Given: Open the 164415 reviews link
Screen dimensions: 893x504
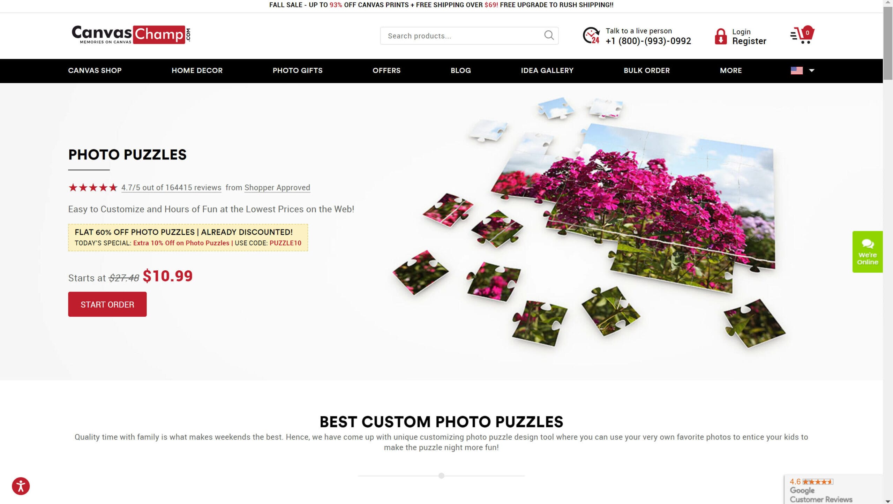Looking at the screenshot, I should [x=171, y=187].
